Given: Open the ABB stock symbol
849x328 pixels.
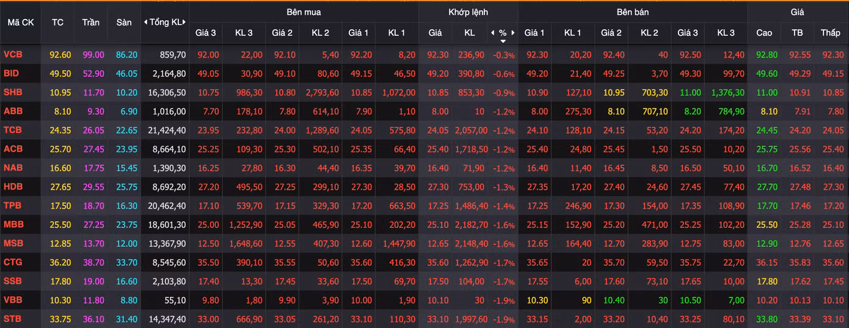Looking at the screenshot, I should point(13,111).
